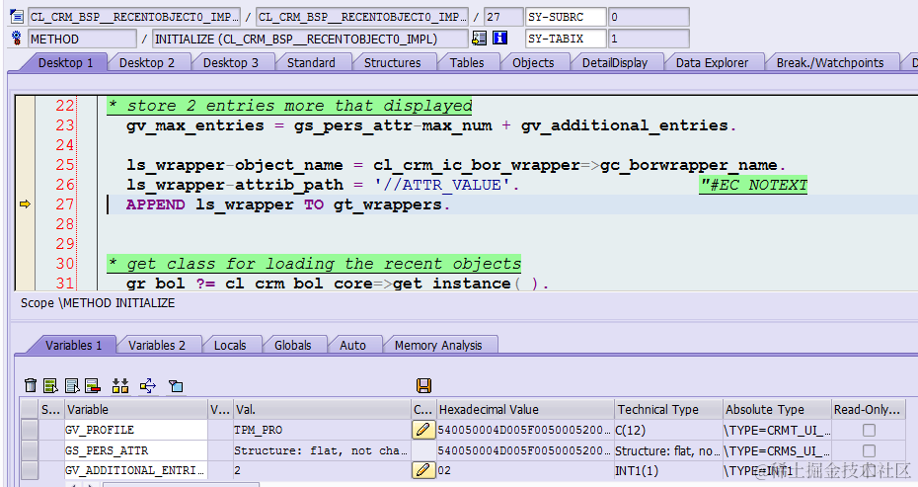The image size is (918, 487).
Task: Click the trash can delete variables icon
Action: tap(31, 385)
